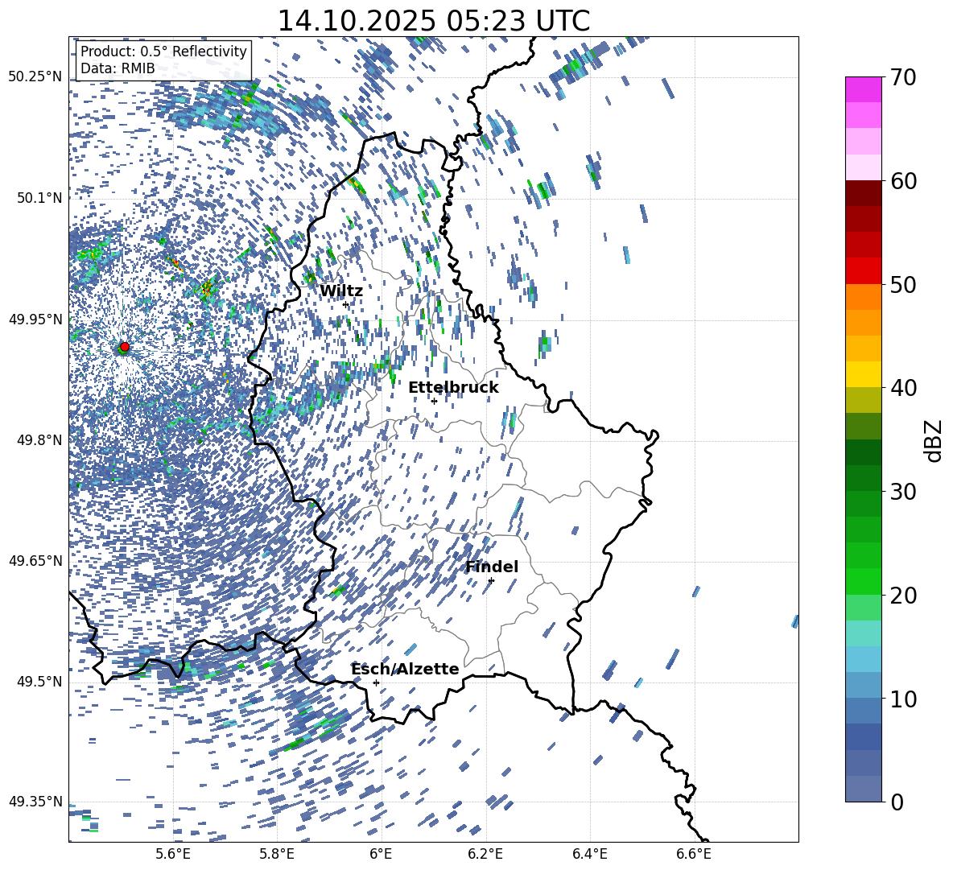Pick the bright green swatch just above 20 dBZ

coord(863,581)
